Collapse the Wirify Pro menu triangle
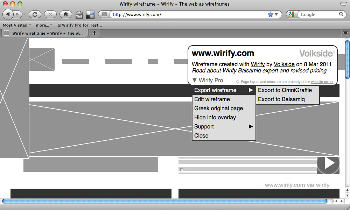The height and width of the screenshot is (210, 350). point(194,80)
